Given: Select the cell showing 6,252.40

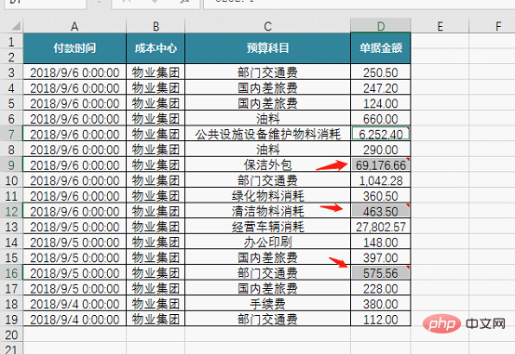Looking at the screenshot, I should tap(381, 134).
